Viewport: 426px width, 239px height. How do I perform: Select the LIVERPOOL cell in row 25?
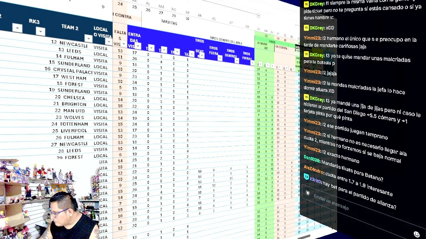pos(74,130)
